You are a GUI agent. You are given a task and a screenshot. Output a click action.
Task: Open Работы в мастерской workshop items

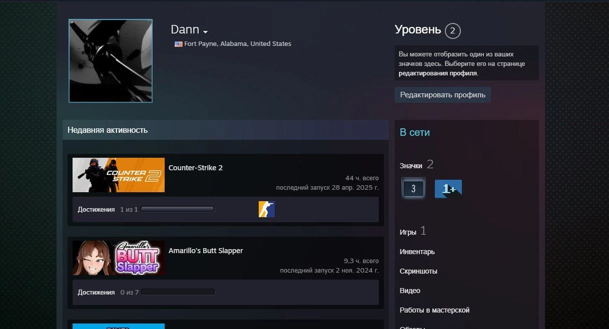click(x=434, y=310)
